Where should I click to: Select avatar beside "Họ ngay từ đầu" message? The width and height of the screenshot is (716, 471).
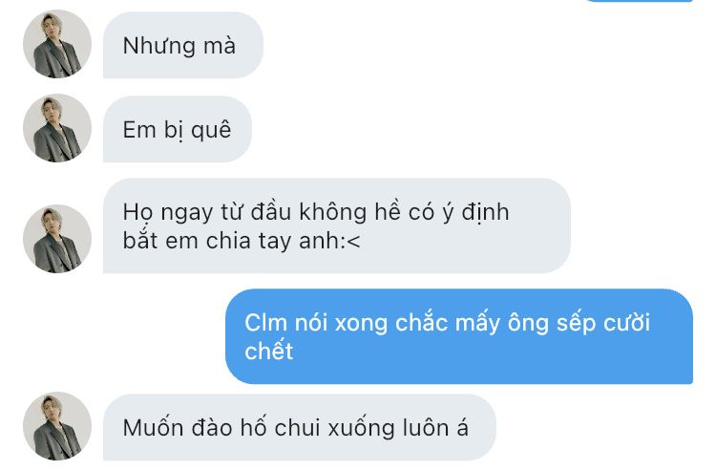click(57, 239)
